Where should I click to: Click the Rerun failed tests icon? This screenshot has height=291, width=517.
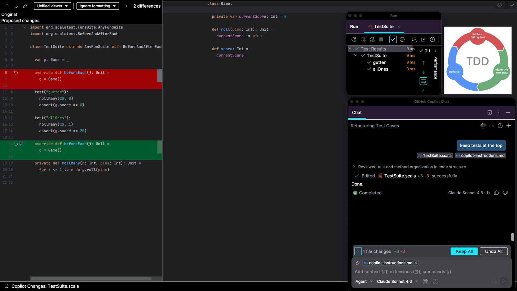tap(363, 39)
